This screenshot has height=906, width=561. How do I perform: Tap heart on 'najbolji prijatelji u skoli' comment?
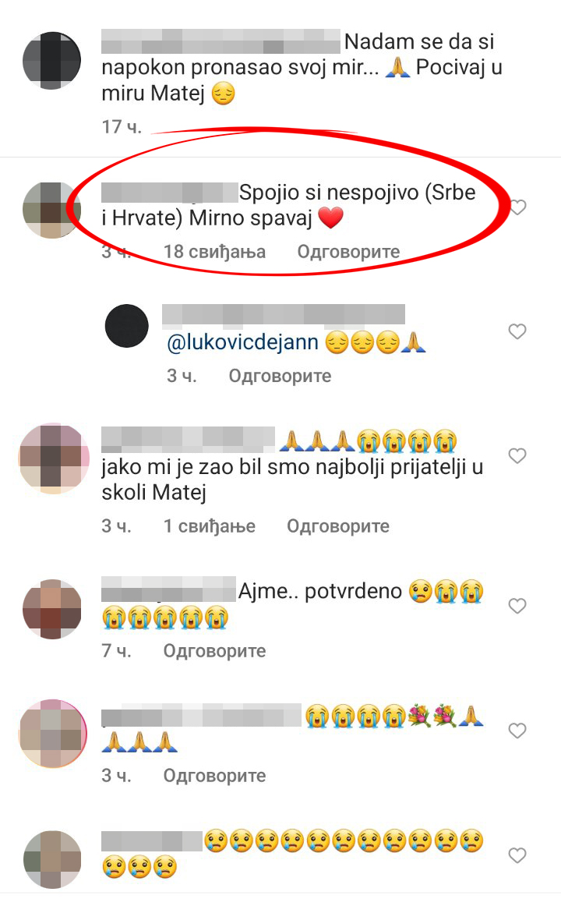click(517, 456)
